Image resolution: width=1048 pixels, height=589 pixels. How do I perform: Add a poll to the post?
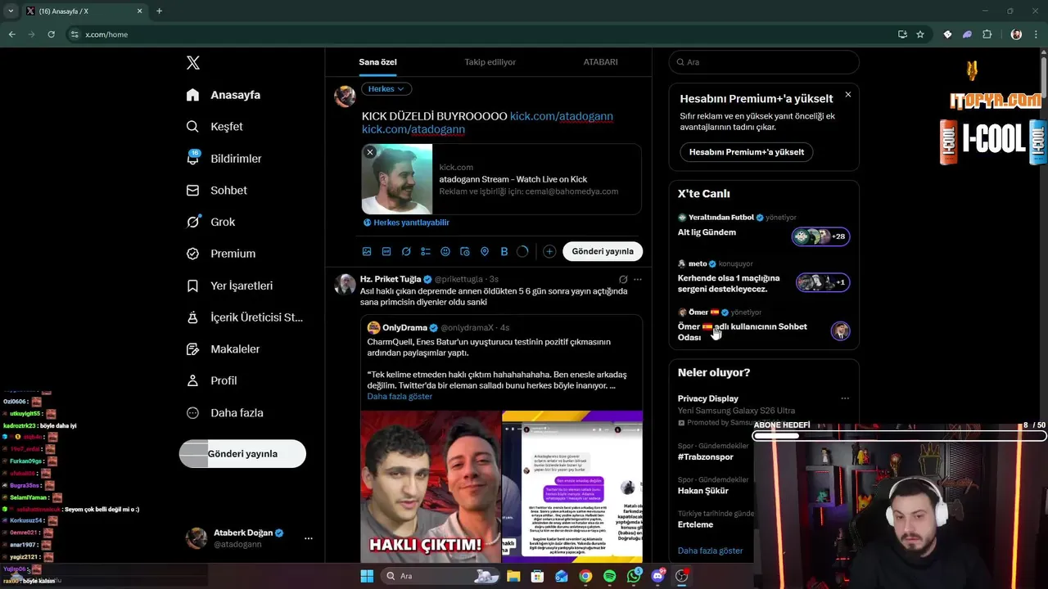[x=426, y=251]
